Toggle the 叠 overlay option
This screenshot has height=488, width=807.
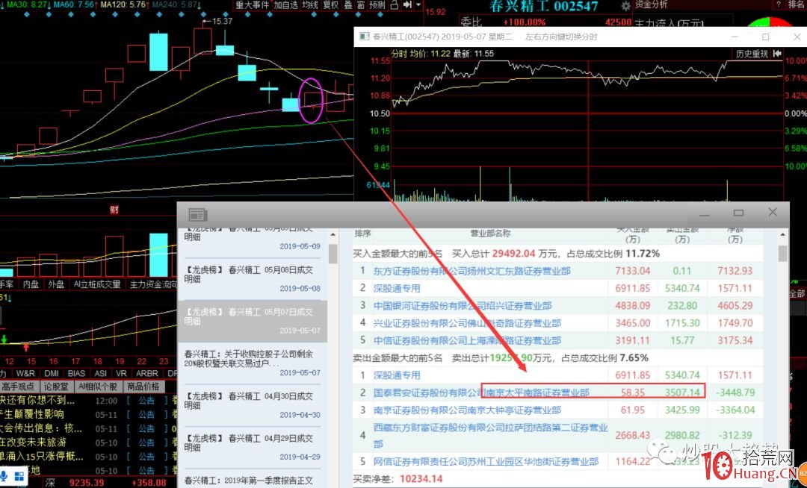[348, 5]
